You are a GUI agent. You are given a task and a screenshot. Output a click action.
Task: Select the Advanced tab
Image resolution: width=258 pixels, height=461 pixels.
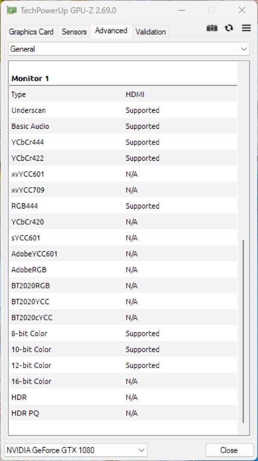click(x=111, y=31)
